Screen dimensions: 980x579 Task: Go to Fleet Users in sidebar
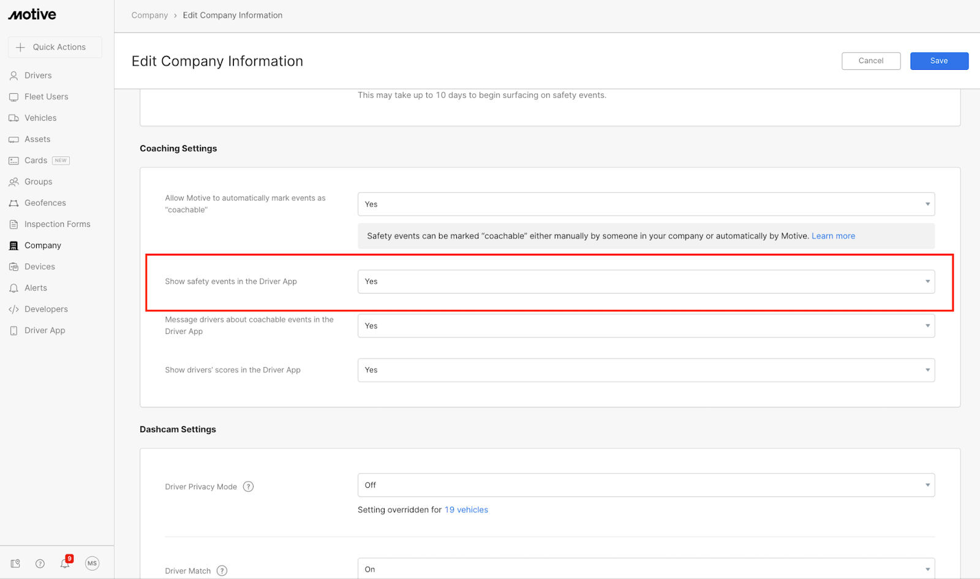pos(47,97)
